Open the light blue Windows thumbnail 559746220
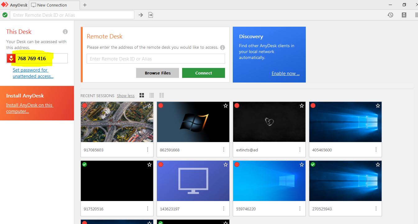Image resolution: width=418 pixels, height=224 pixels. pyautogui.click(x=269, y=181)
